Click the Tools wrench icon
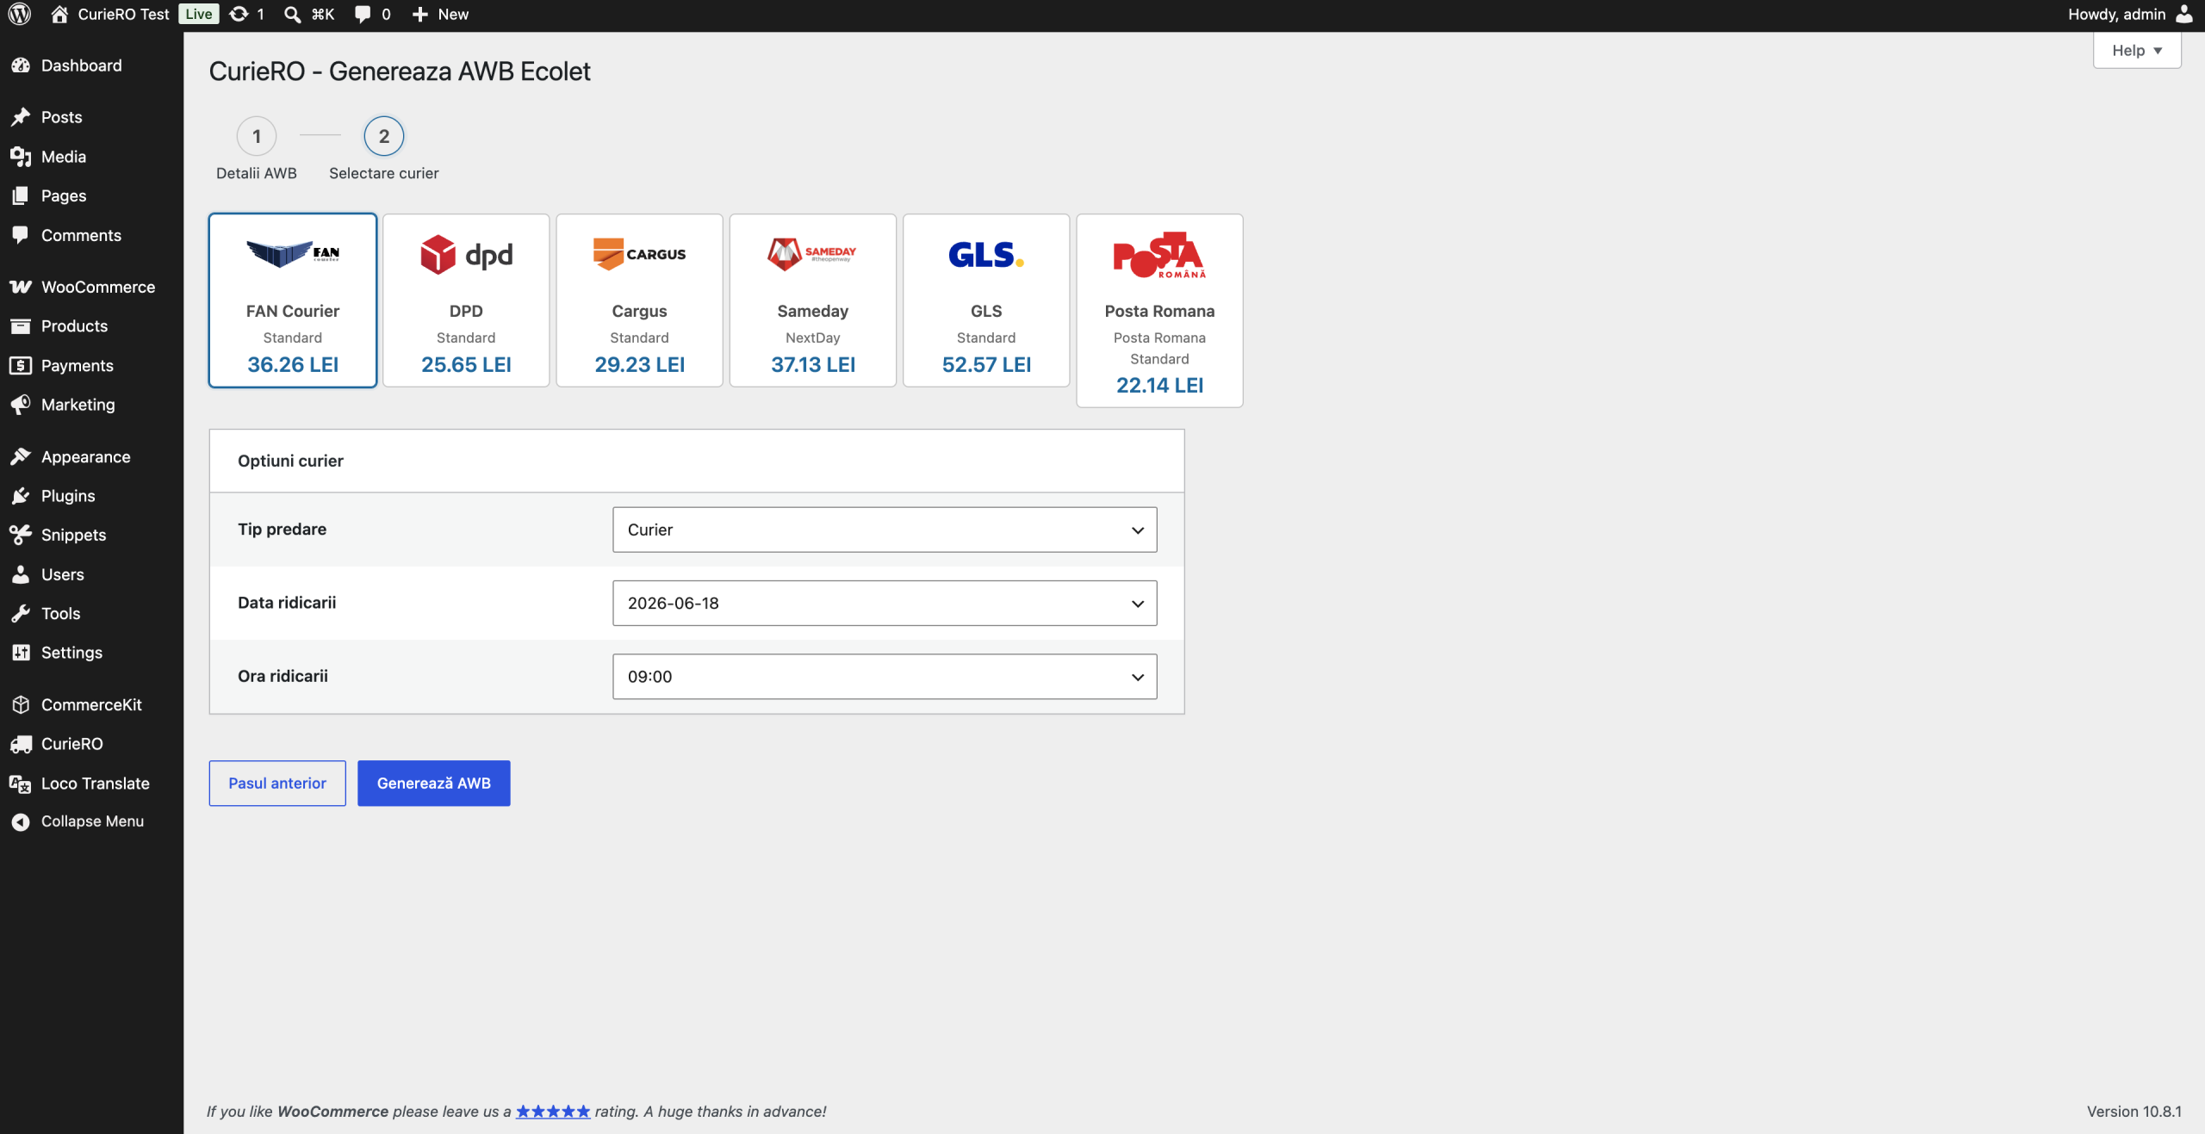Viewport: 2205px width, 1134px height. coord(21,613)
